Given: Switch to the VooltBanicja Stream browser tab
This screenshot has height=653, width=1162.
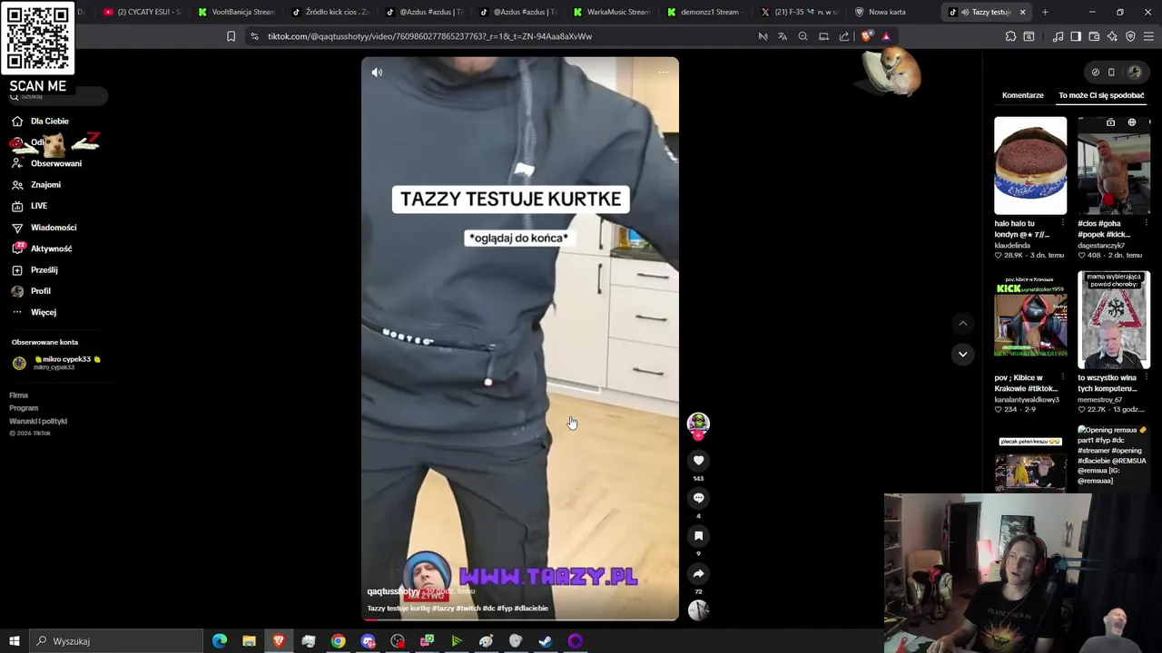Looking at the screenshot, I should tap(236, 12).
